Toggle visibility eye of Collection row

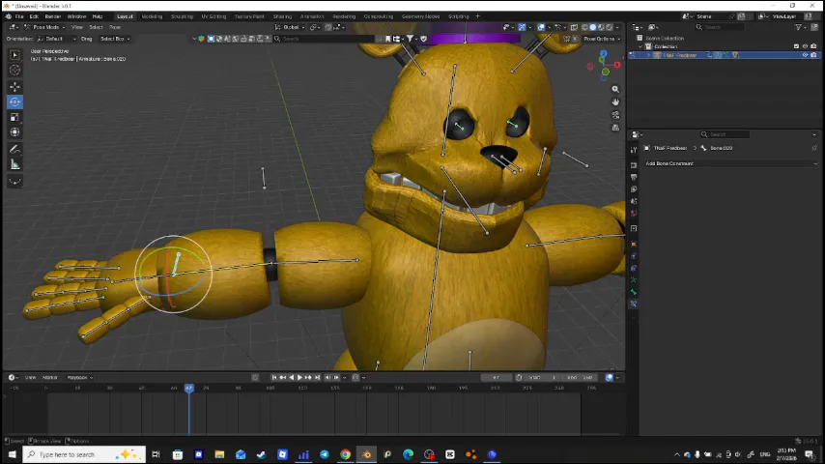point(805,46)
